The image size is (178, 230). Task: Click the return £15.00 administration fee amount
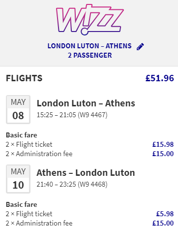163,223
